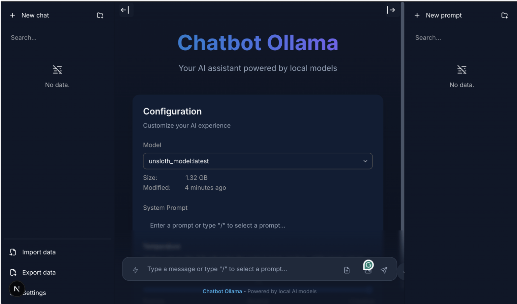Click the green Grammarly icon
517x304 pixels.
pyautogui.click(x=369, y=265)
